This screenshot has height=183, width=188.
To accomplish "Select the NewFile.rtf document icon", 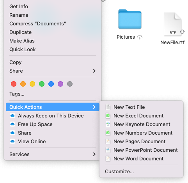I will pos(173,24).
